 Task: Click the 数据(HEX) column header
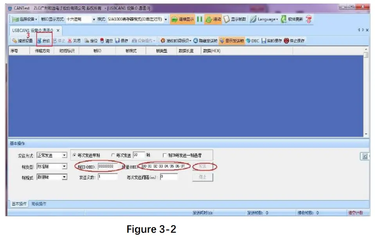(247, 51)
